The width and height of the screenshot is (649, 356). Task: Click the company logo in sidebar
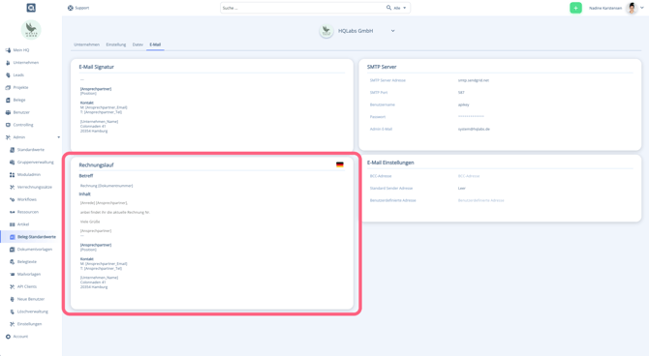click(x=31, y=30)
